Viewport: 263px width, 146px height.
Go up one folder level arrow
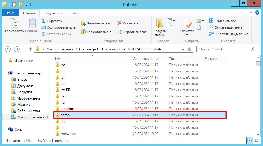click(x=30, y=49)
